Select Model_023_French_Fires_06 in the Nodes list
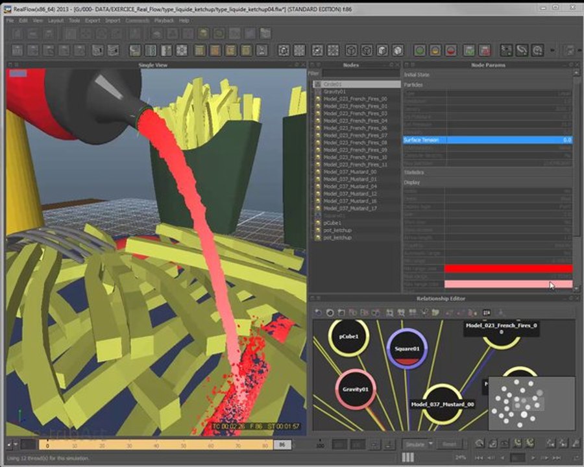 click(356, 128)
